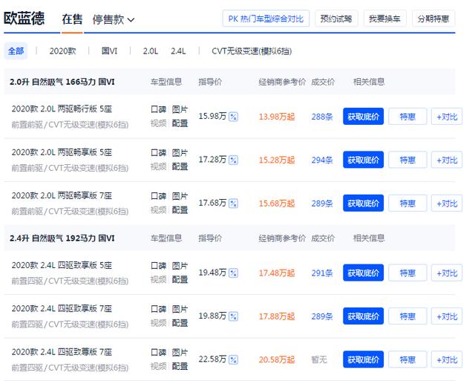Image resolution: width=475 pixels, height=381 pixels.
Task: Add 2.0L 两驱畅享版 5座 to comparison
Action: click(447, 160)
